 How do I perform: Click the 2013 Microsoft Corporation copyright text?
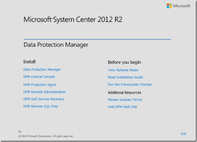click(46, 136)
